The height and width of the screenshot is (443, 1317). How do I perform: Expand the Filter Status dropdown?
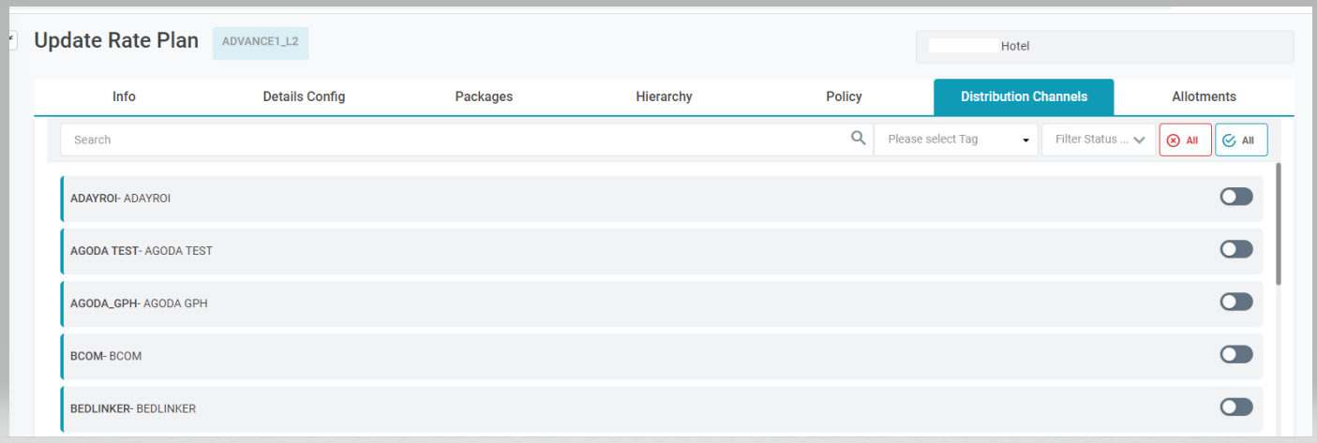tap(1099, 140)
